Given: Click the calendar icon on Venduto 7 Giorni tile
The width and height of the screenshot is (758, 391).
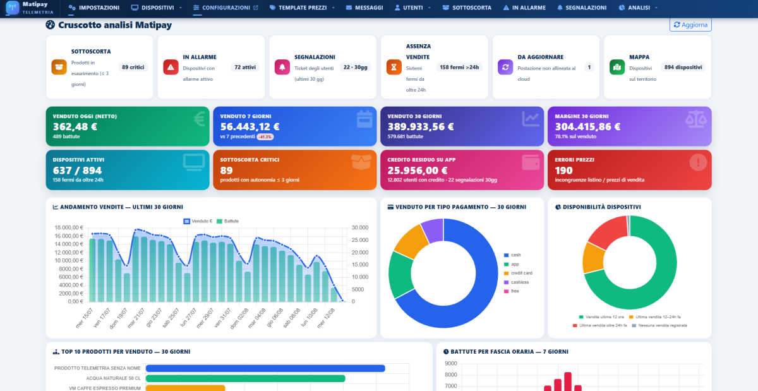Looking at the screenshot, I should (x=365, y=118).
